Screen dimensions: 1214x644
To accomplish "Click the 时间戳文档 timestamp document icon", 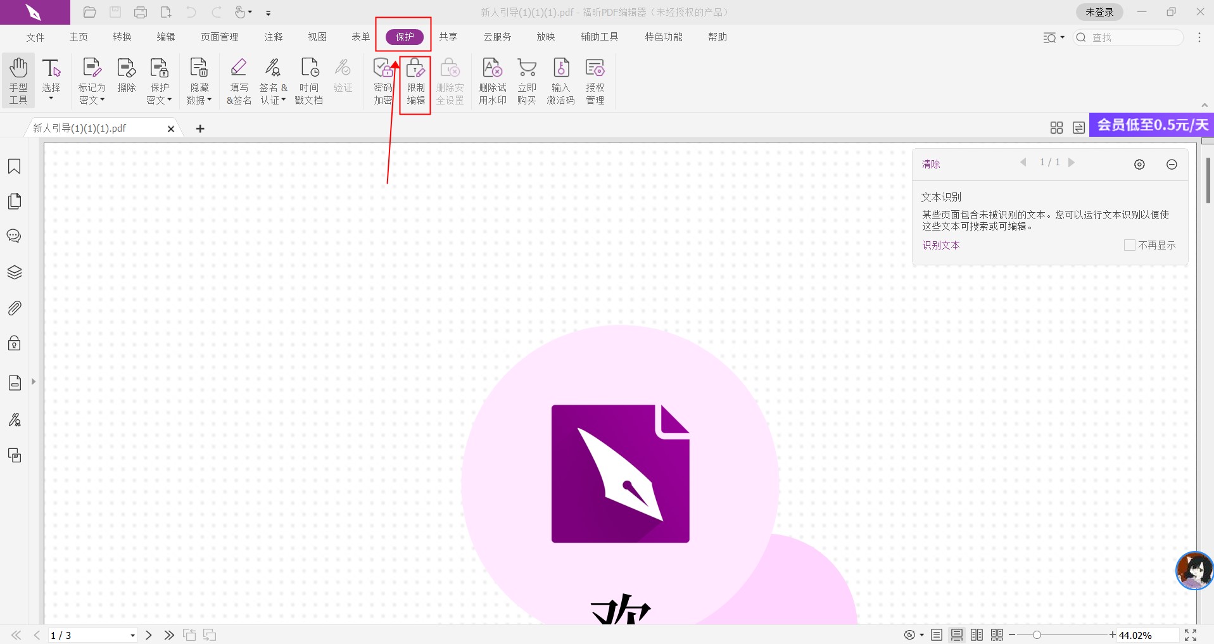I will pyautogui.click(x=309, y=82).
